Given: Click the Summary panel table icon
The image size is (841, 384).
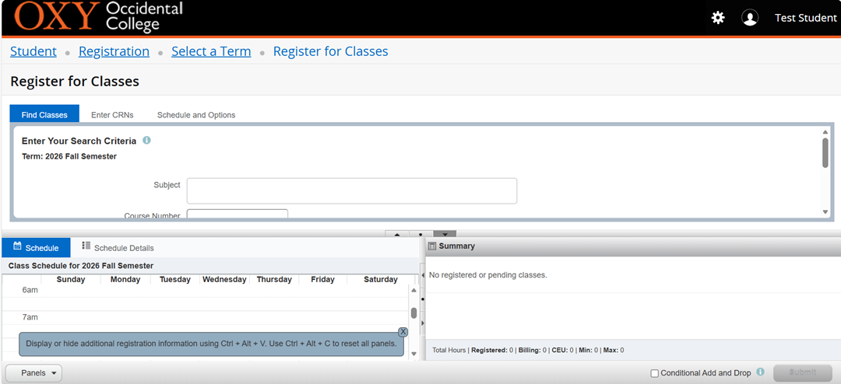Looking at the screenshot, I should point(432,246).
